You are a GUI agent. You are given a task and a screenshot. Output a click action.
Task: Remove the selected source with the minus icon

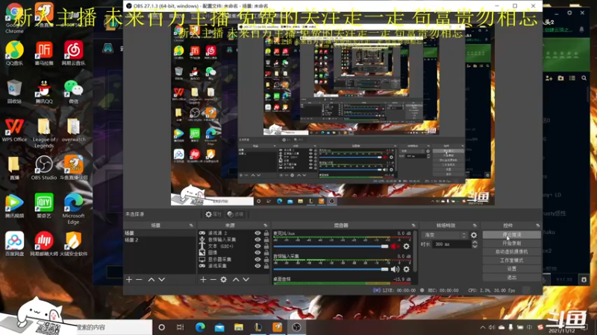tap(213, 280)
